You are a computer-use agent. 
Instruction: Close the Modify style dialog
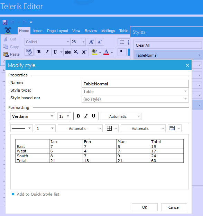click(x=187, y=65)
